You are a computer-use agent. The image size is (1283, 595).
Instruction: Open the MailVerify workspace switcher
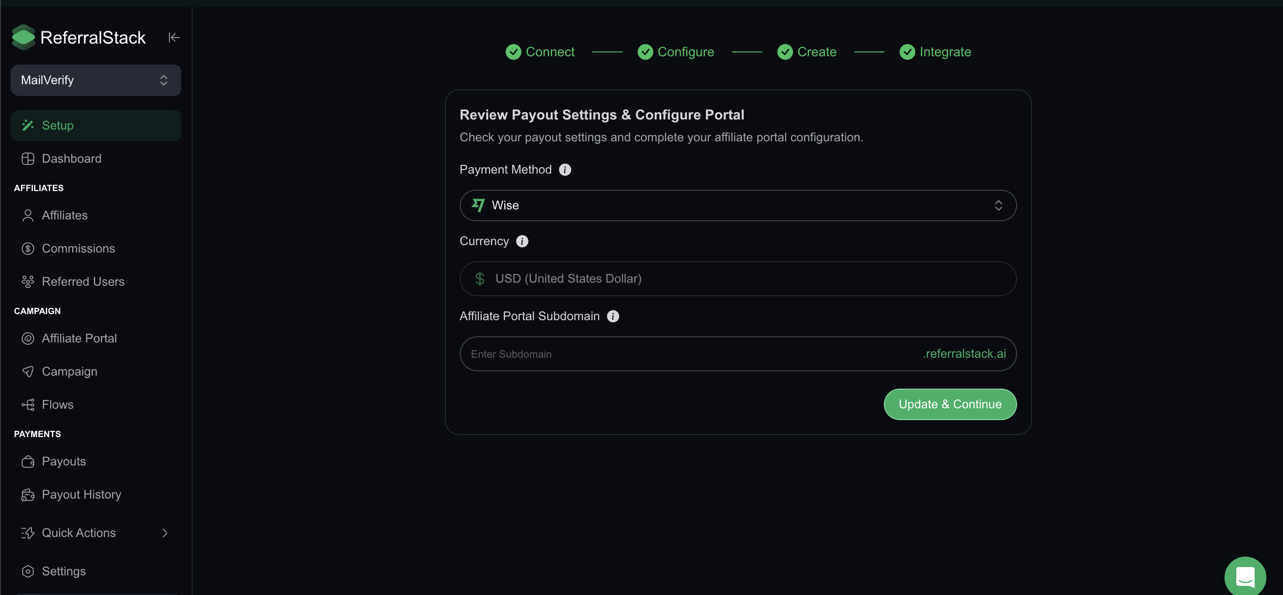(96, 80)
